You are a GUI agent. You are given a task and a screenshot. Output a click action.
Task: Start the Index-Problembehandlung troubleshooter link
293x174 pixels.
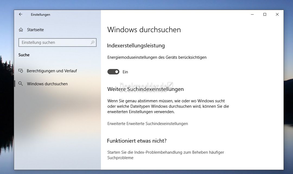[165, 155]
